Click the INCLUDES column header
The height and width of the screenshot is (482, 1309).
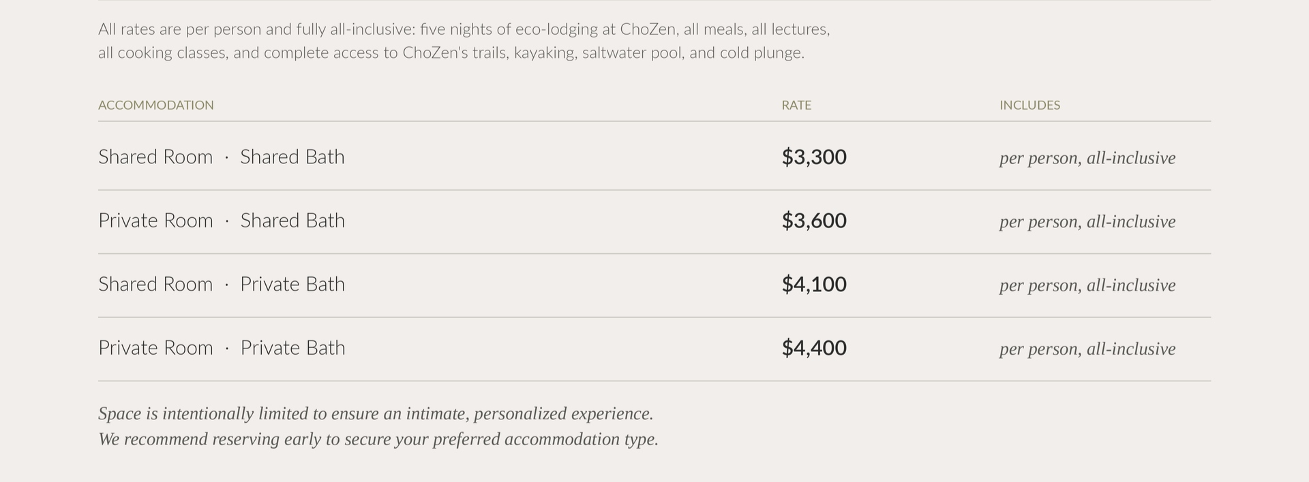(x=1029, y=105)
